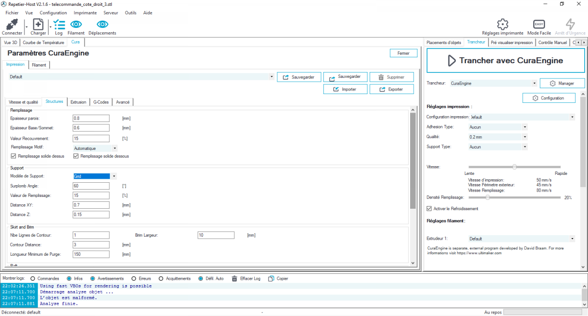Click the Connecter plug icon
The width and height of the screenshot is (588, 316).
[12, 24]
